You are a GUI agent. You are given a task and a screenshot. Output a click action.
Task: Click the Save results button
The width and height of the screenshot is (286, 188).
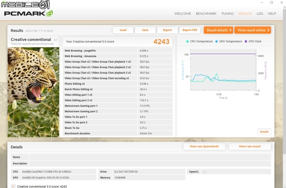pos(145,30)
